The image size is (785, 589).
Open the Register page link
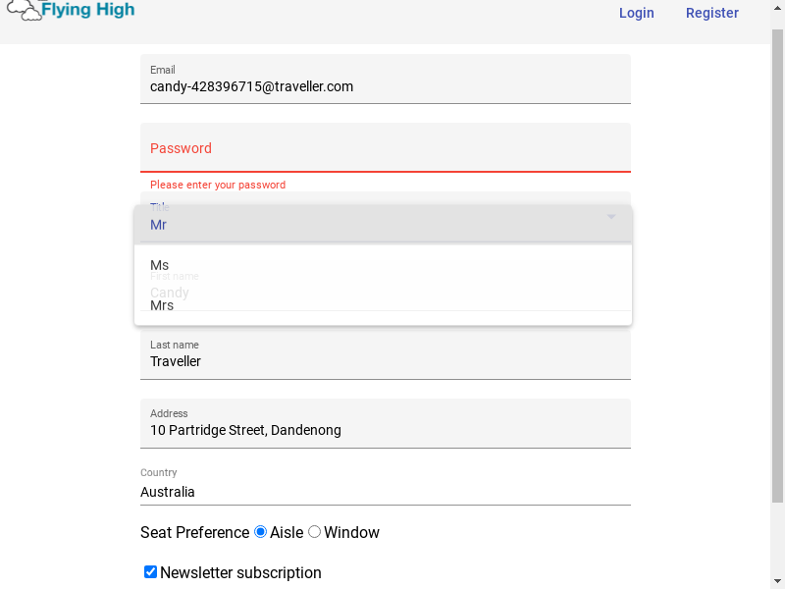712,13
